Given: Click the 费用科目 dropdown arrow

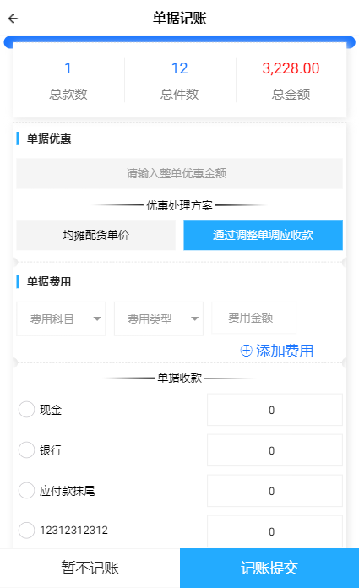Looking at the screenshot, I should (97, 319).
